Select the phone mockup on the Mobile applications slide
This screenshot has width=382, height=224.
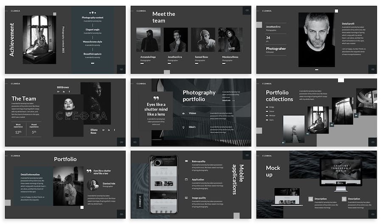[x=164, y=184]
